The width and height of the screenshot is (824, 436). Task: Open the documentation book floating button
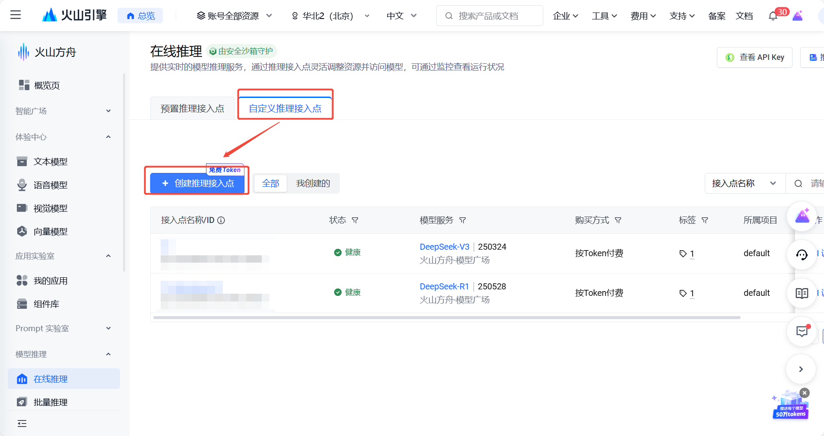(802, 293)
